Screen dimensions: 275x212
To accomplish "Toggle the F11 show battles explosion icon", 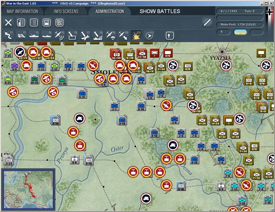I will pyautogui.click(x=136, y=35).
